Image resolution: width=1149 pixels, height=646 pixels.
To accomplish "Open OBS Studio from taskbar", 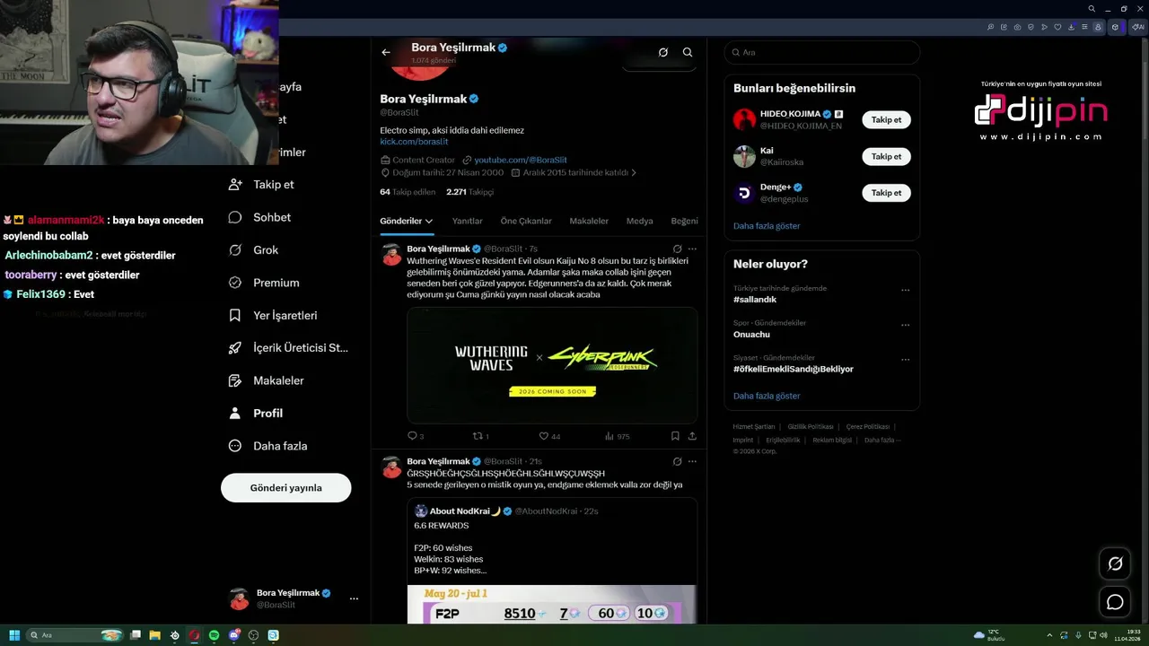I will click(253, 635).
